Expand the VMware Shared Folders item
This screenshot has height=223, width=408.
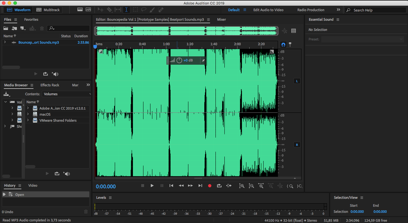[28, 120]
